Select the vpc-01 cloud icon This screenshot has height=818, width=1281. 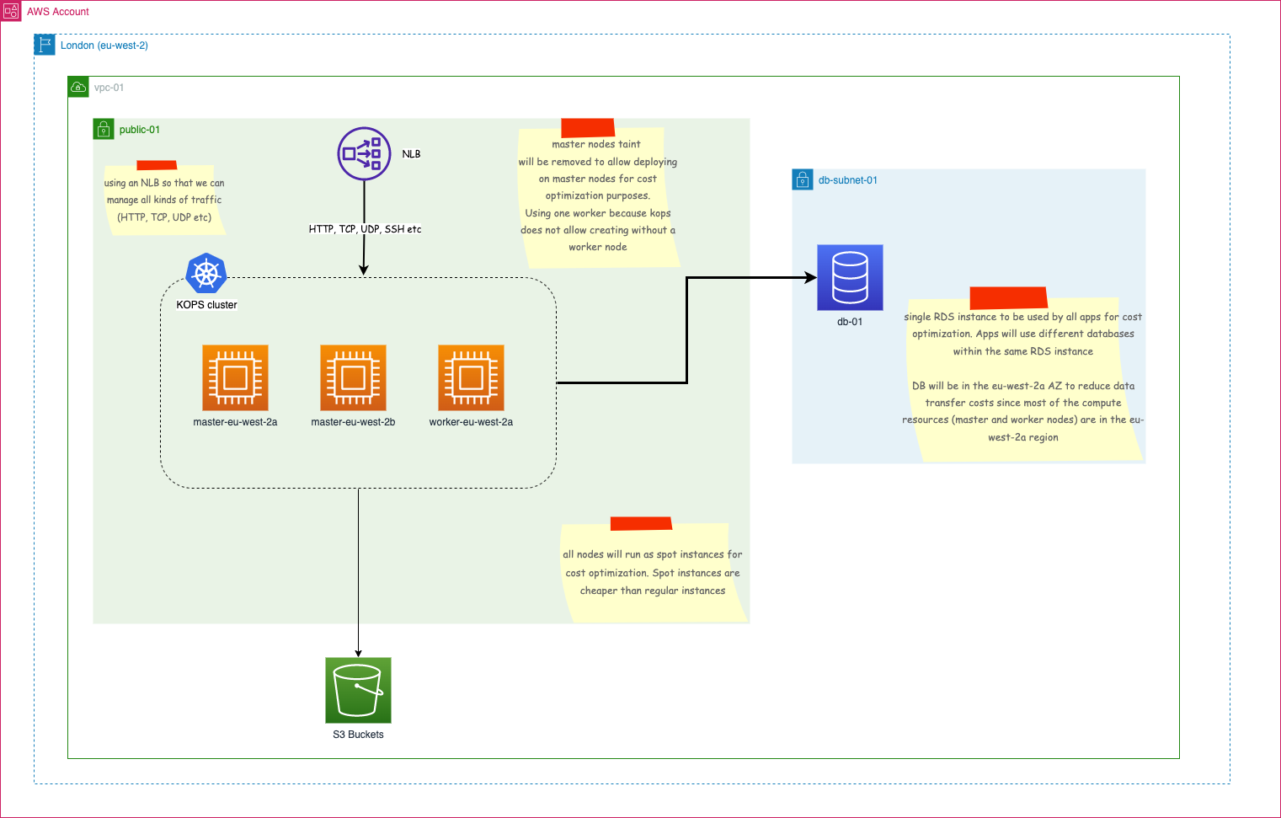point(78,87)
